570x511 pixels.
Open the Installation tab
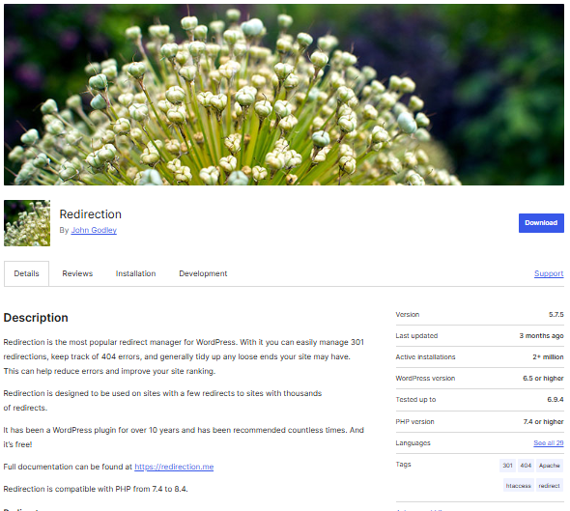coord(135,273)
